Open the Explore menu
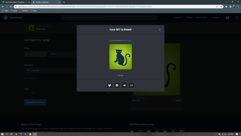This screenshot has height=136, width=241. point(177,18)
